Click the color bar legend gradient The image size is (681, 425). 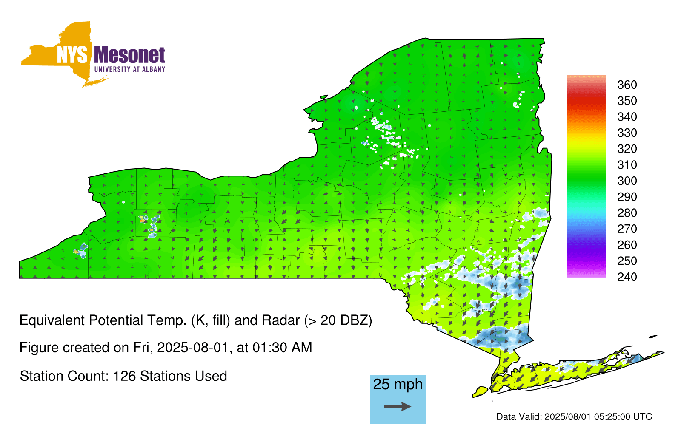coord(587,177)
